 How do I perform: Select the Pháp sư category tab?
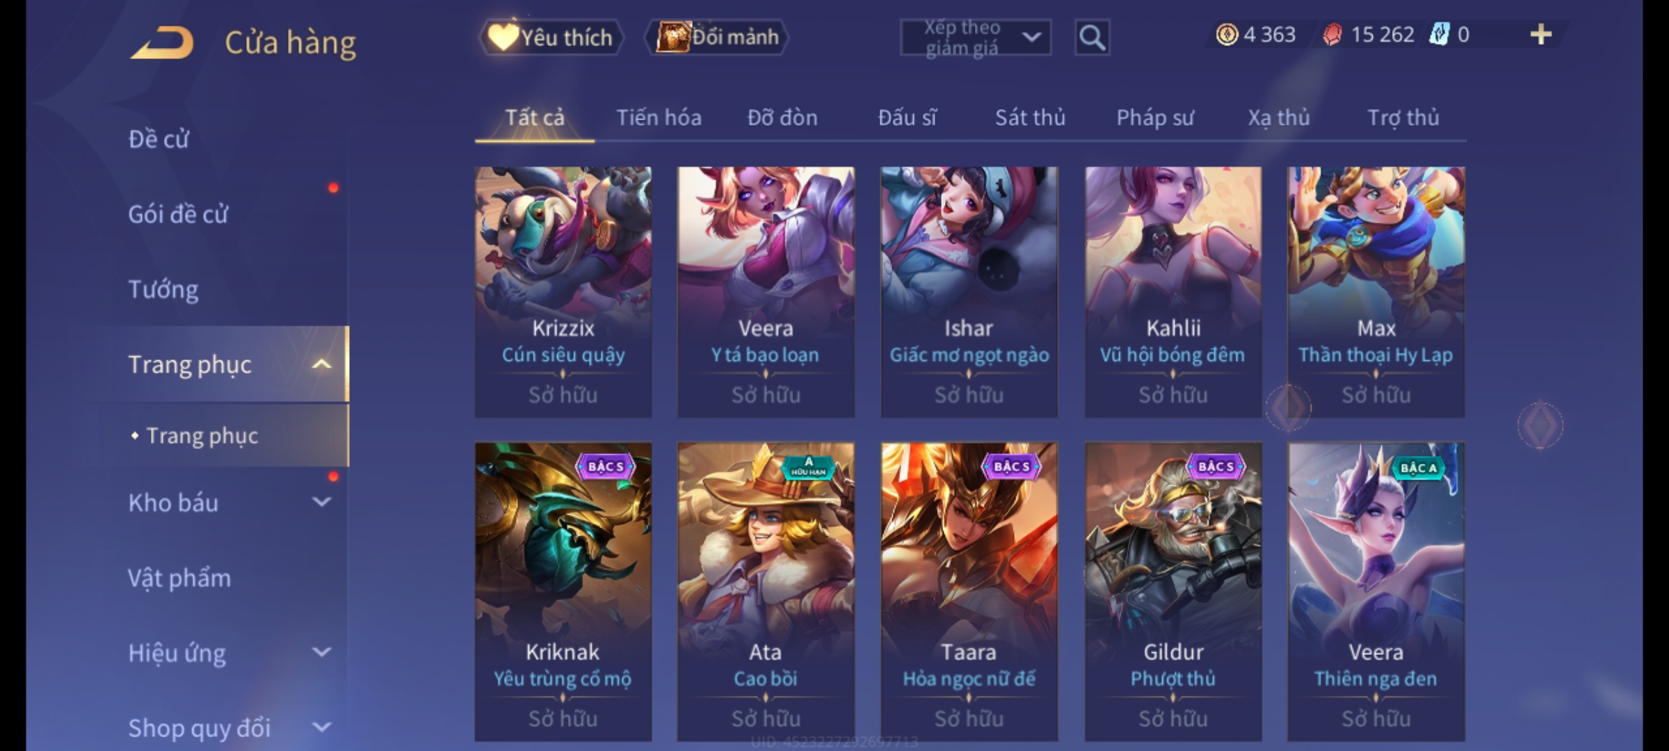[x=1155, y=118]
